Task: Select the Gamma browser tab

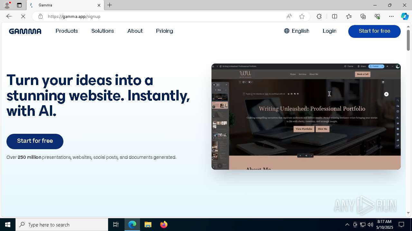Action: click(65, 5)
